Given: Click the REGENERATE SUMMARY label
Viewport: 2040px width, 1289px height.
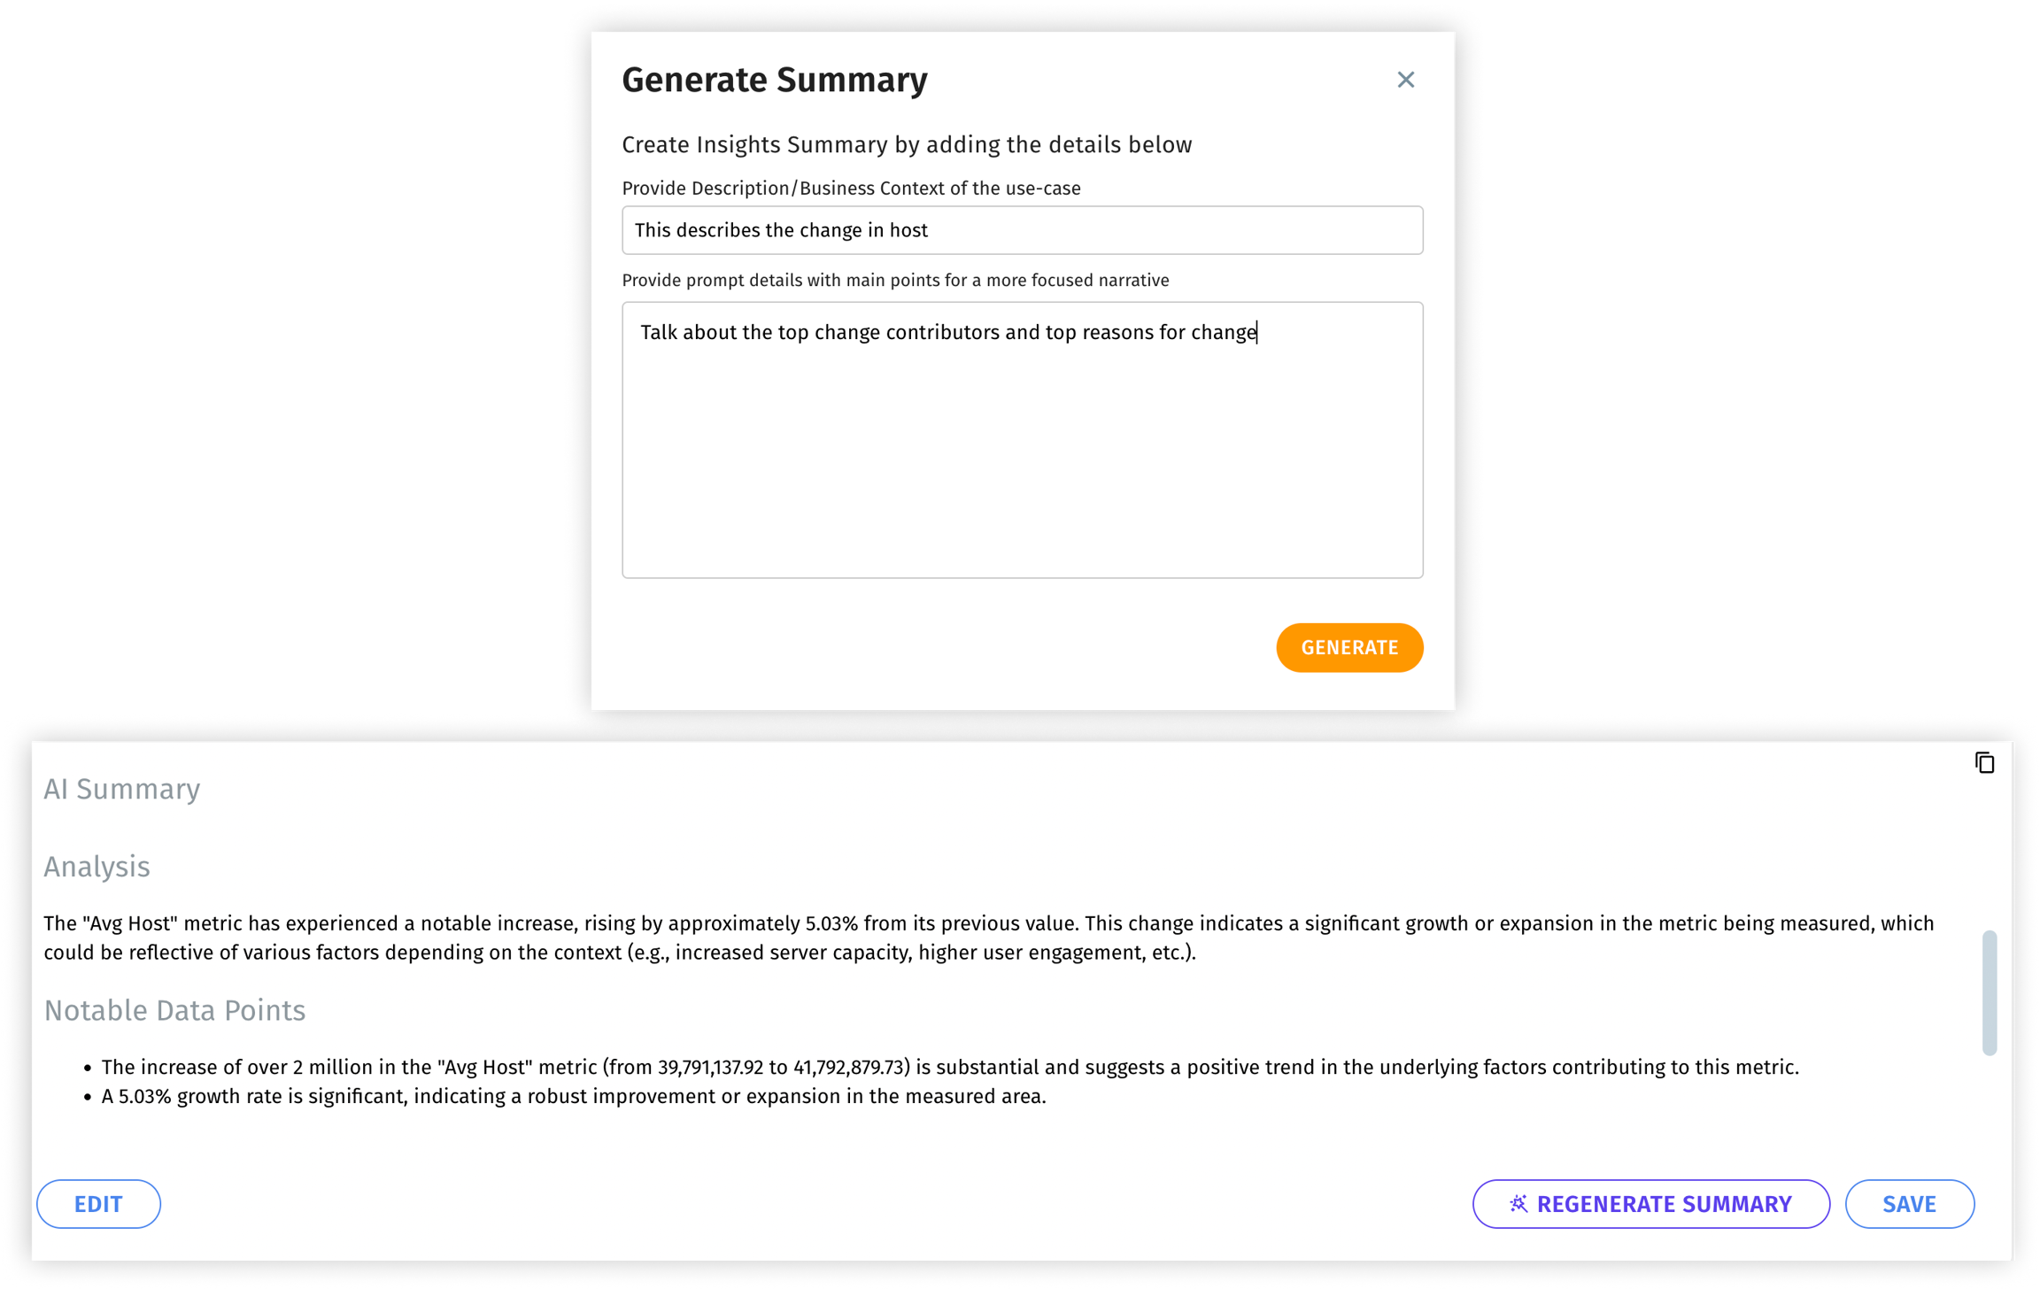Looking at the screenshot, I should click(1664, 1204).
